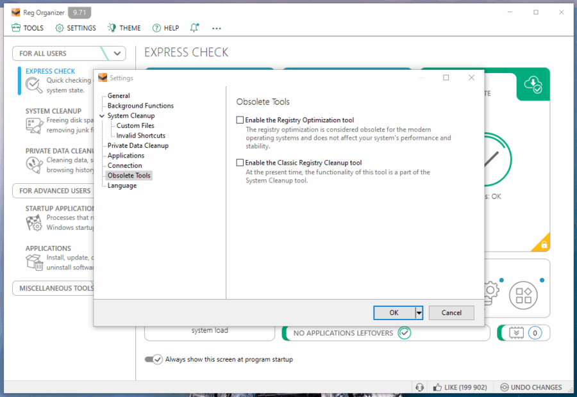Click the download-box icon with zero count

516,333
